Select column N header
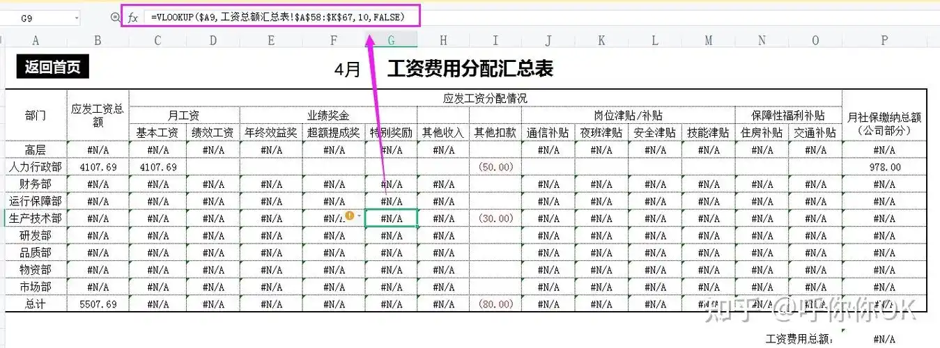Viewport: 940px width, 348px height. (762, 41)
